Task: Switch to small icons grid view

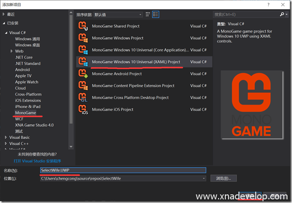Action: 148,14
